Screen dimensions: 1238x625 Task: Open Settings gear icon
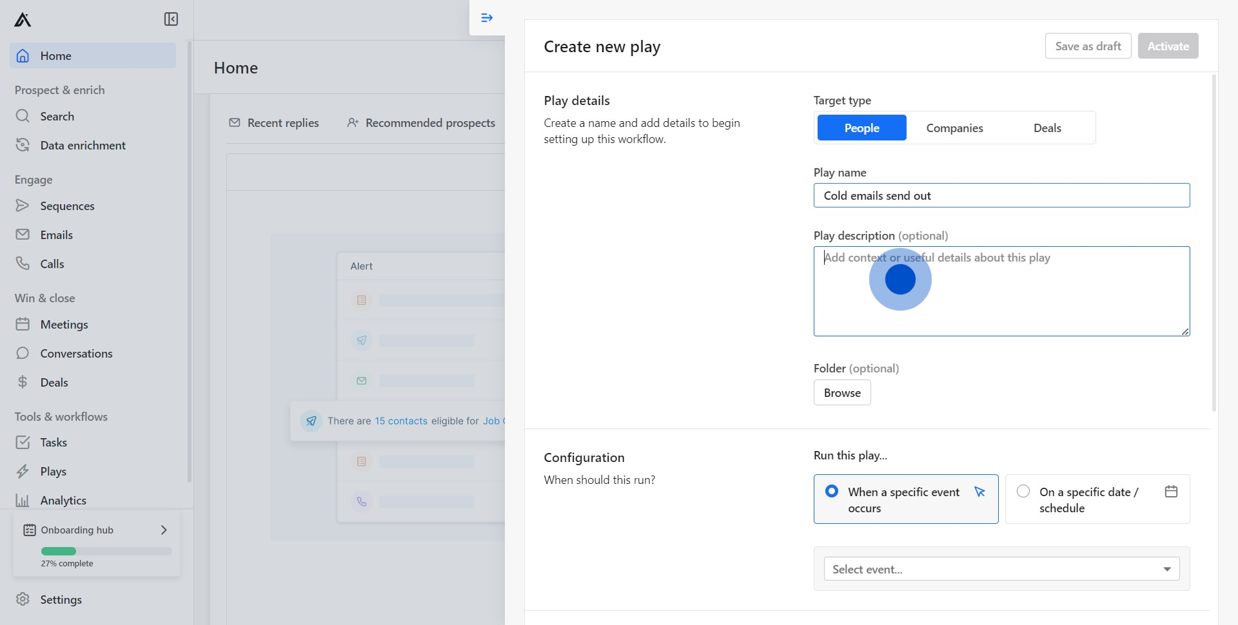tap(23, 599)
